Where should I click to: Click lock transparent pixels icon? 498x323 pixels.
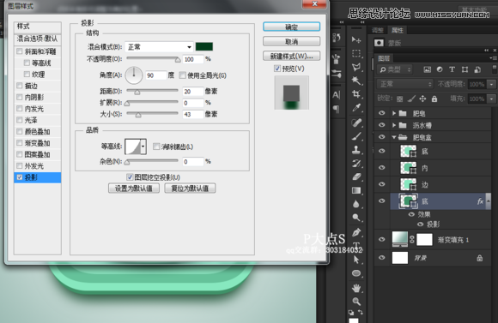[400, 99]
